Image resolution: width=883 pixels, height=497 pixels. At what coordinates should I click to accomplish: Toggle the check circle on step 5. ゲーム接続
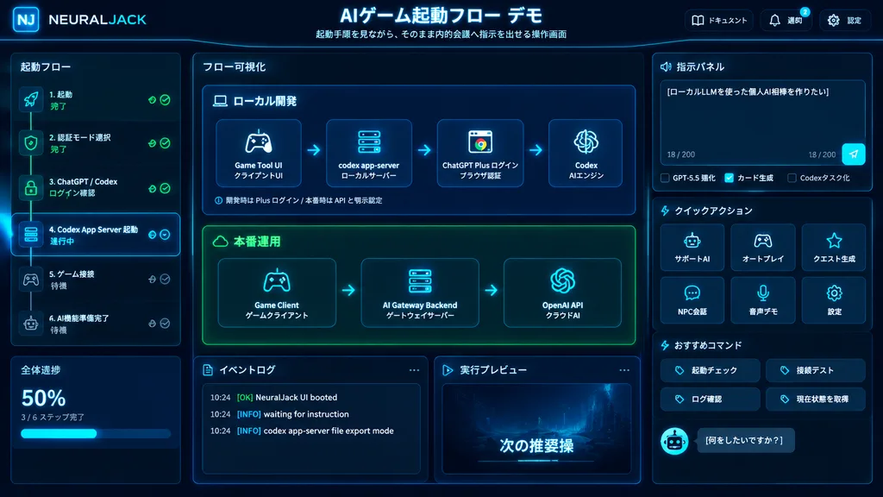pos(165,279)
